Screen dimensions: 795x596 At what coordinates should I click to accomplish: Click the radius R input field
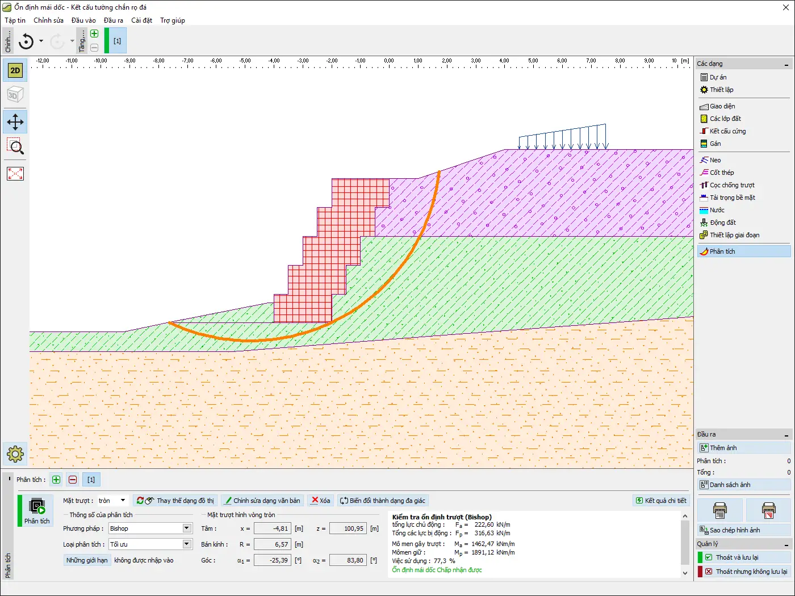pos(272,544)
